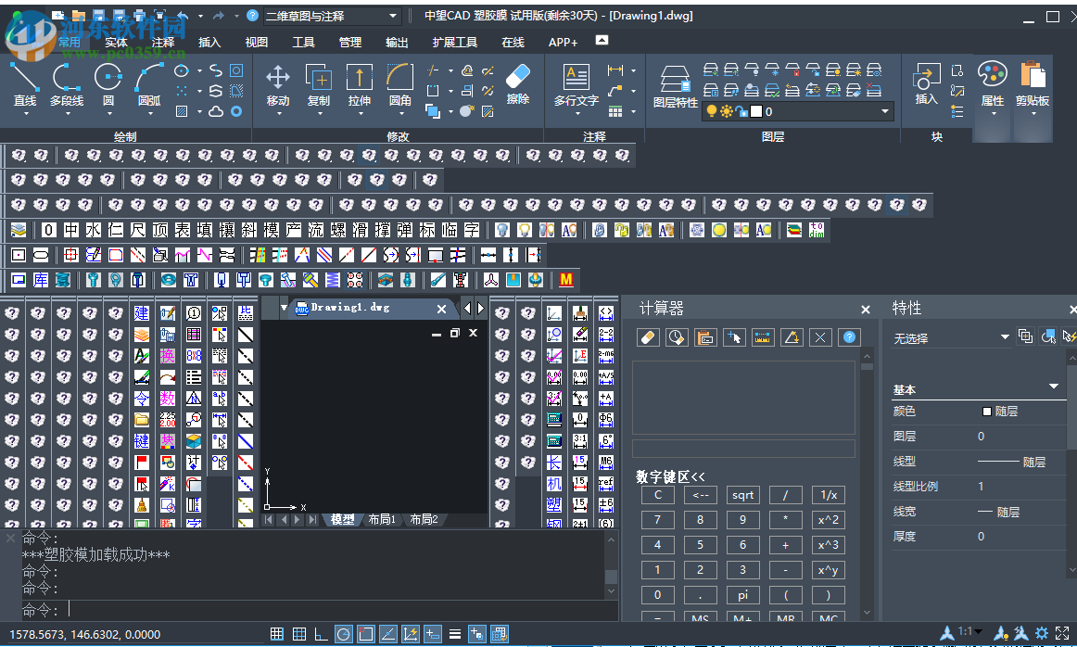Open 图层特性 (Layer properties) manager
The image size is (1077, 647).
[675, 85]
